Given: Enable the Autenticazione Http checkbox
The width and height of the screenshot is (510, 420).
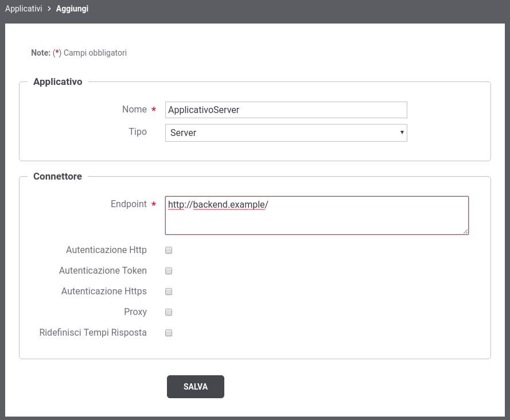Looking at the screenshot, I should coord(169,250).
